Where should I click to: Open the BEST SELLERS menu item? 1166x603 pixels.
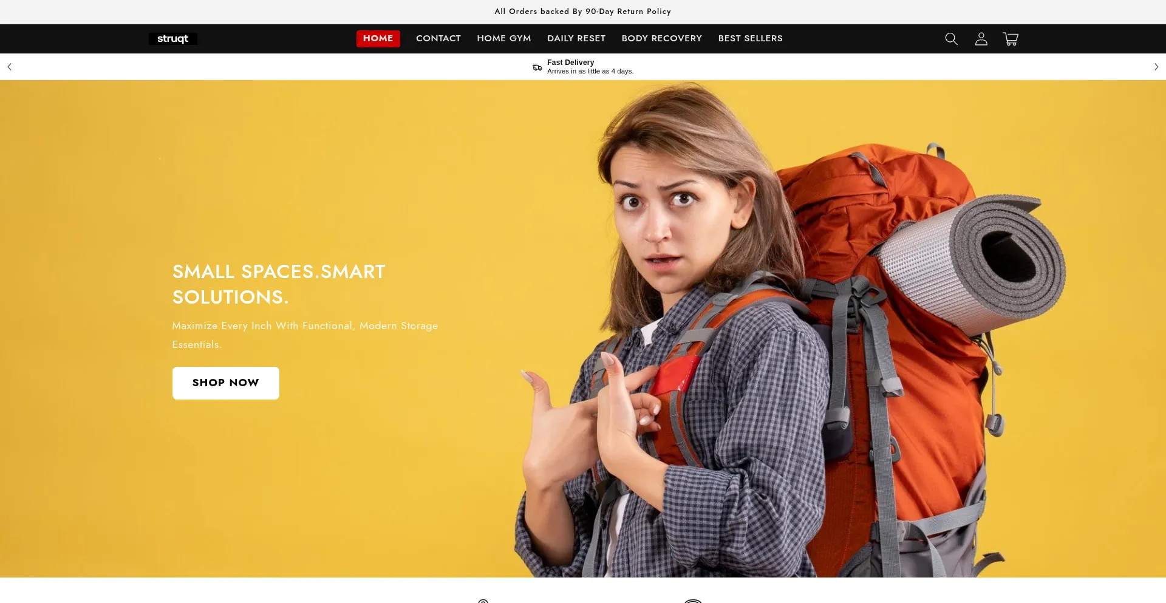[x=751, y=38]
